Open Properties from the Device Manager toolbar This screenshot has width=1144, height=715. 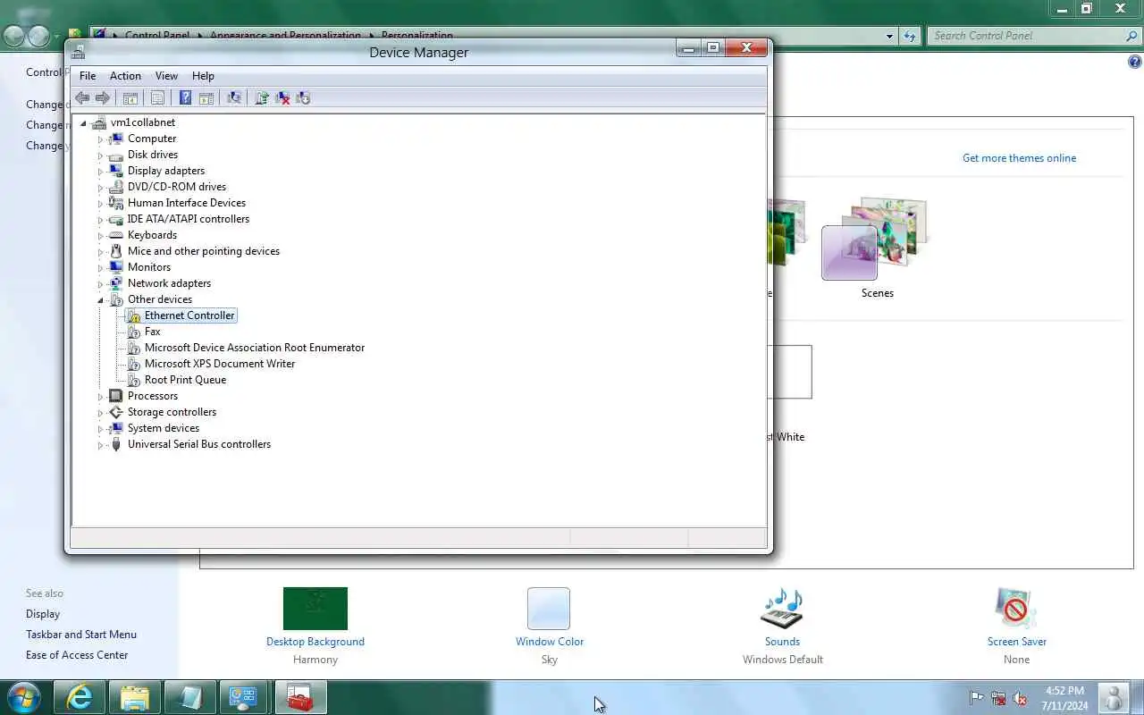(157, 98)
